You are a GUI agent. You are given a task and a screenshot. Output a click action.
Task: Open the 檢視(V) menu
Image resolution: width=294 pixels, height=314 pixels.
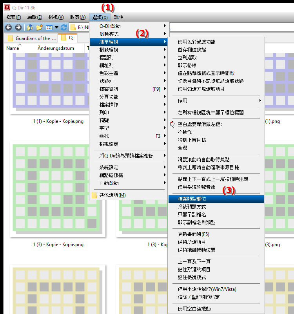pos(56,17)
